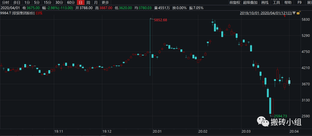Image resolution: width=312 pixels, height=136 pixels.
Task: Click the 5290 price axis label
Action: point(306,36)
